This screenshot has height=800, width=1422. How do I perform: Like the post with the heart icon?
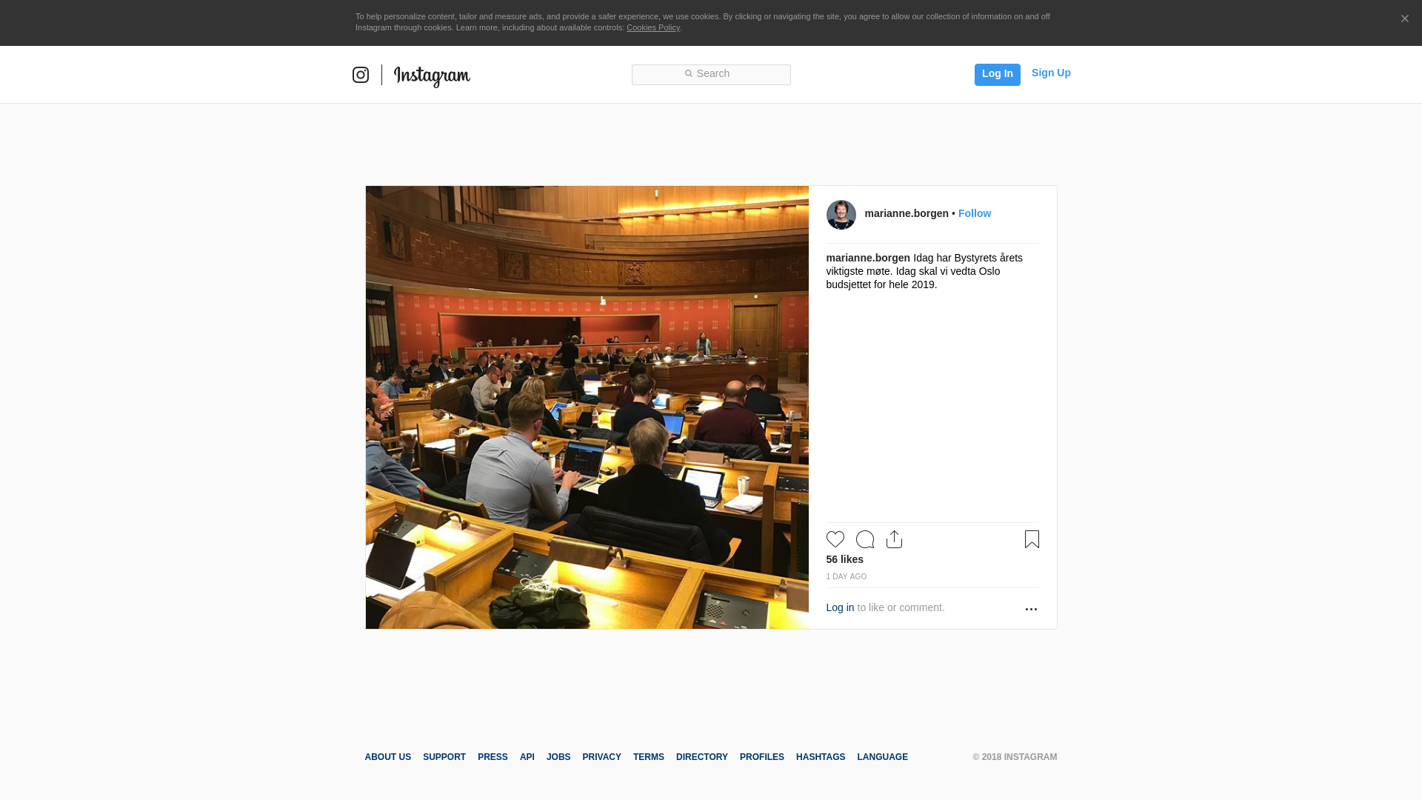click(x=835, y=539)
